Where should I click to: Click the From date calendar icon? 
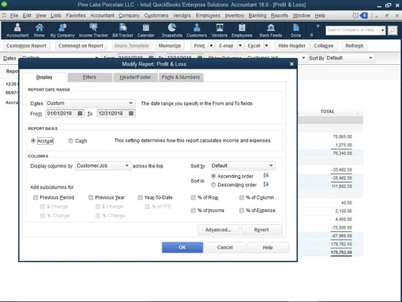80,113
